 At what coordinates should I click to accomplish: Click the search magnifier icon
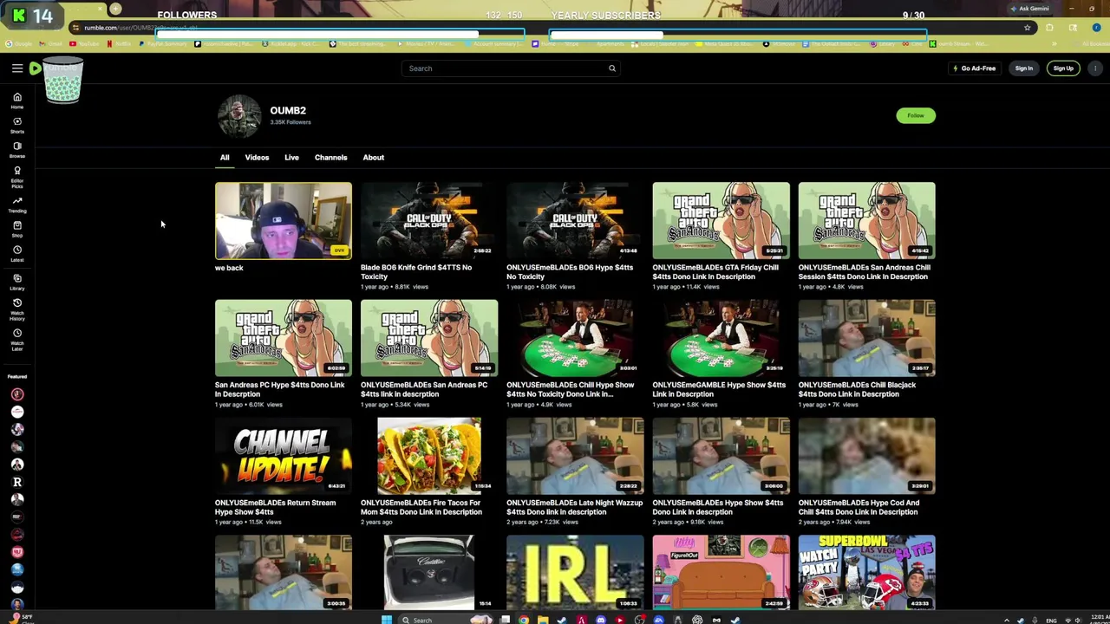(x=611, y=68)
